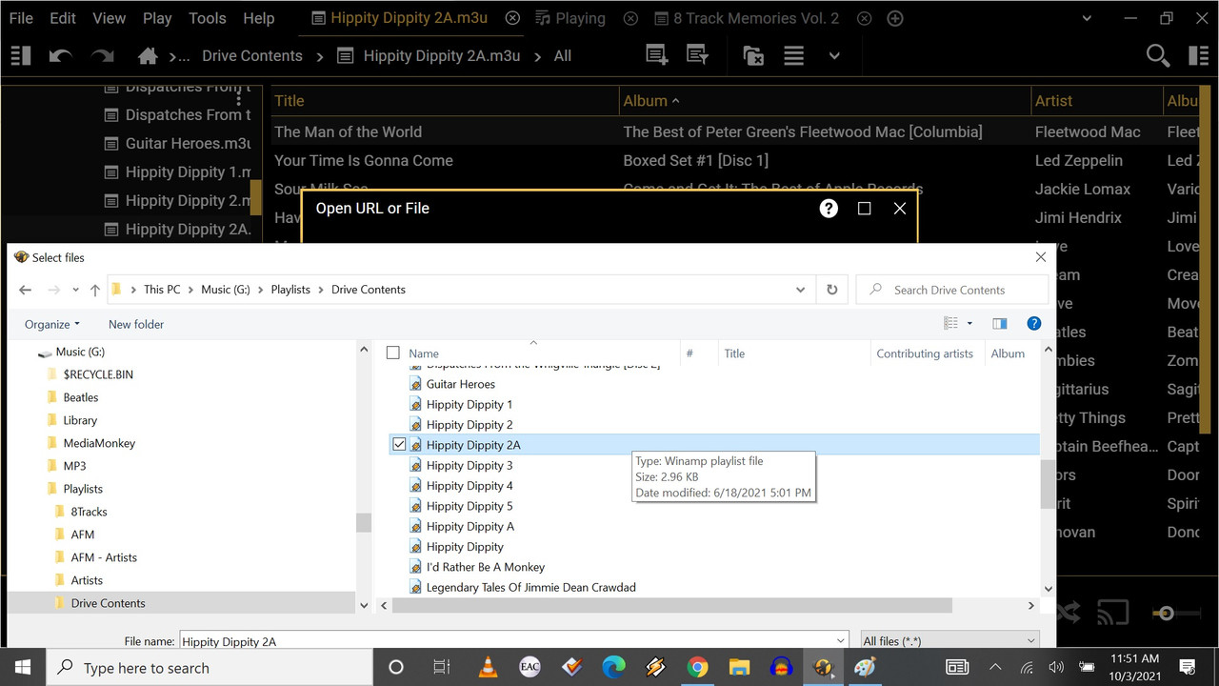The height and width of the screenshot is (686, 1219).
Task: Open the Tools menu
Action: tap(208, 18)
